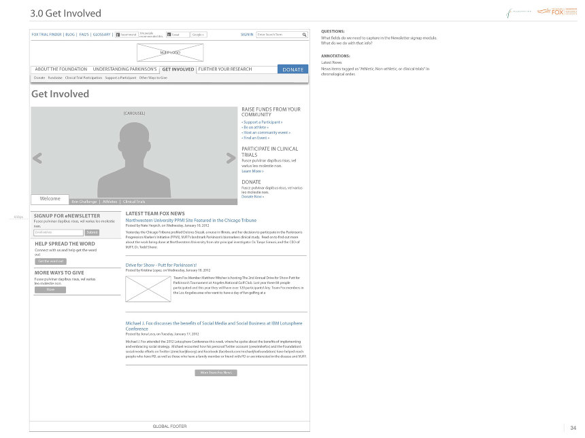
Task: Click Posted by Kristina Lopez byline
Action: point(168,270)
